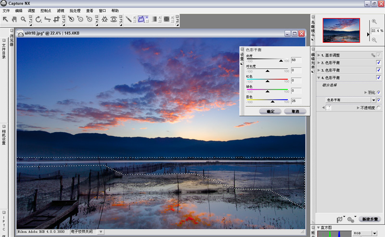Collapse the F2 toolbar toggle box
This screenshot has width=385, height=237.
point(30,17)
